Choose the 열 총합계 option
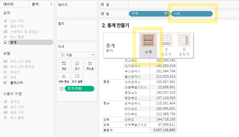Image resolution: width=239 pixels, height=137 pixels. point(166,45)
